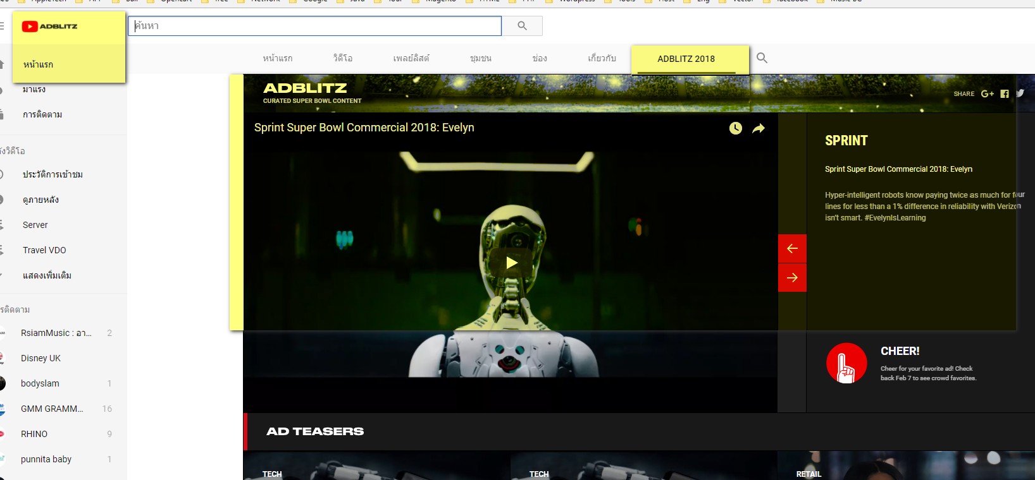Open the GMM GRAMMY subscription
Screen dimensions: 1035x480
pyautogui.click(x=52, y=409)
